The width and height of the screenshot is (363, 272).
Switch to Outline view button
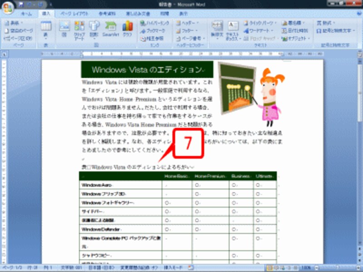click(x=289, y=268)
